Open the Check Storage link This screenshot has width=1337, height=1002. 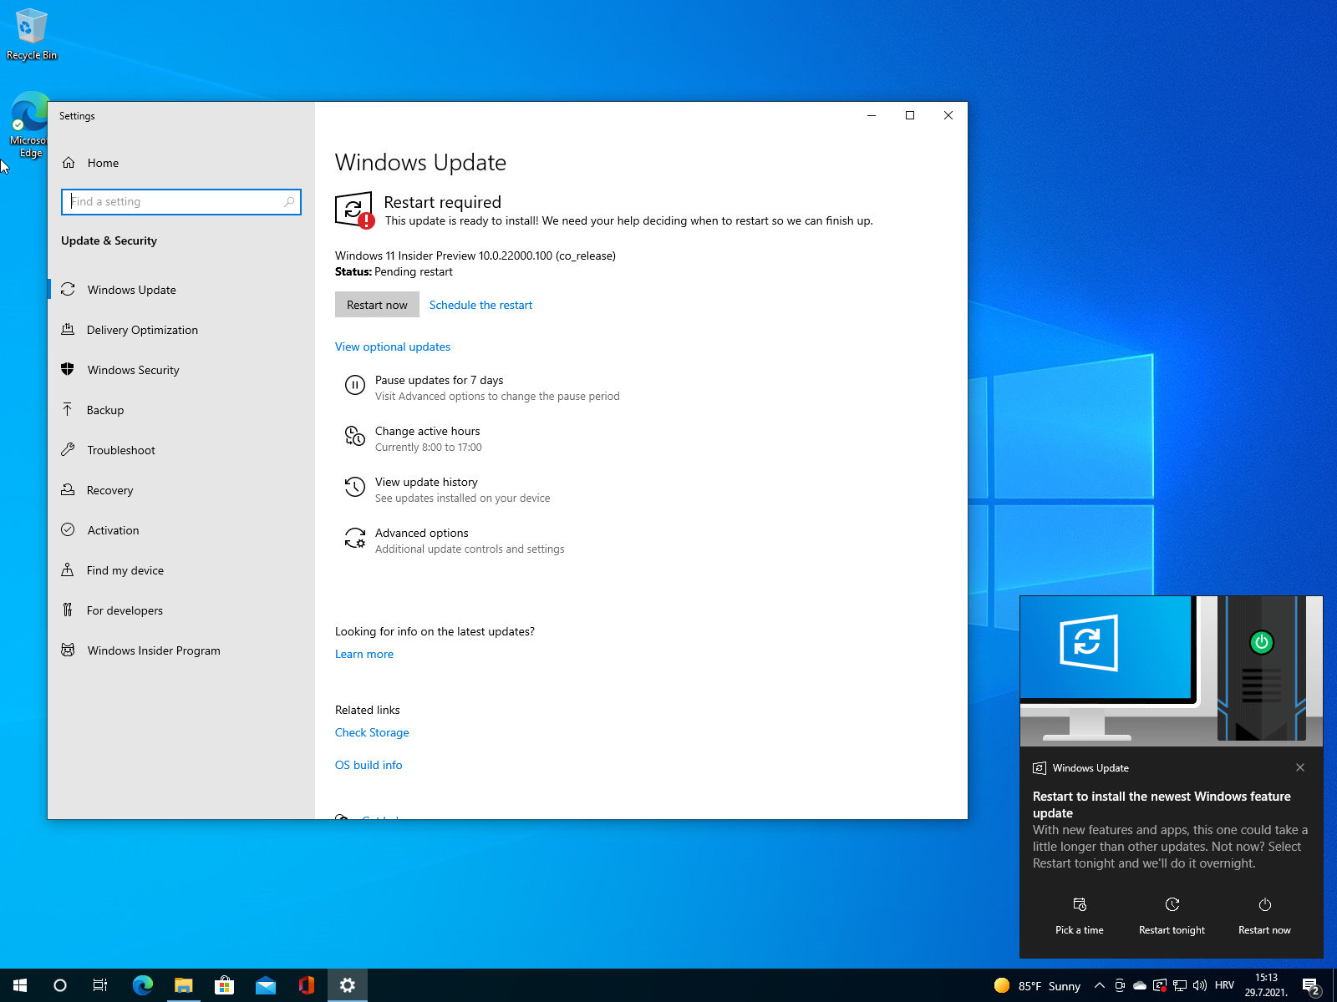coord(372,732)
